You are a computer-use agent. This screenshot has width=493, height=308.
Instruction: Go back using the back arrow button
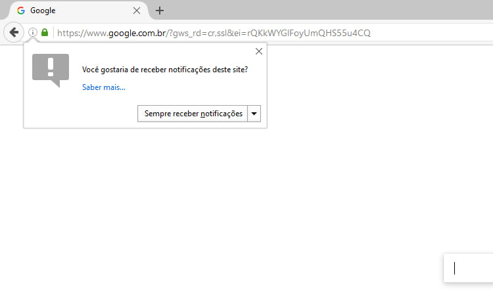(14, 32)
